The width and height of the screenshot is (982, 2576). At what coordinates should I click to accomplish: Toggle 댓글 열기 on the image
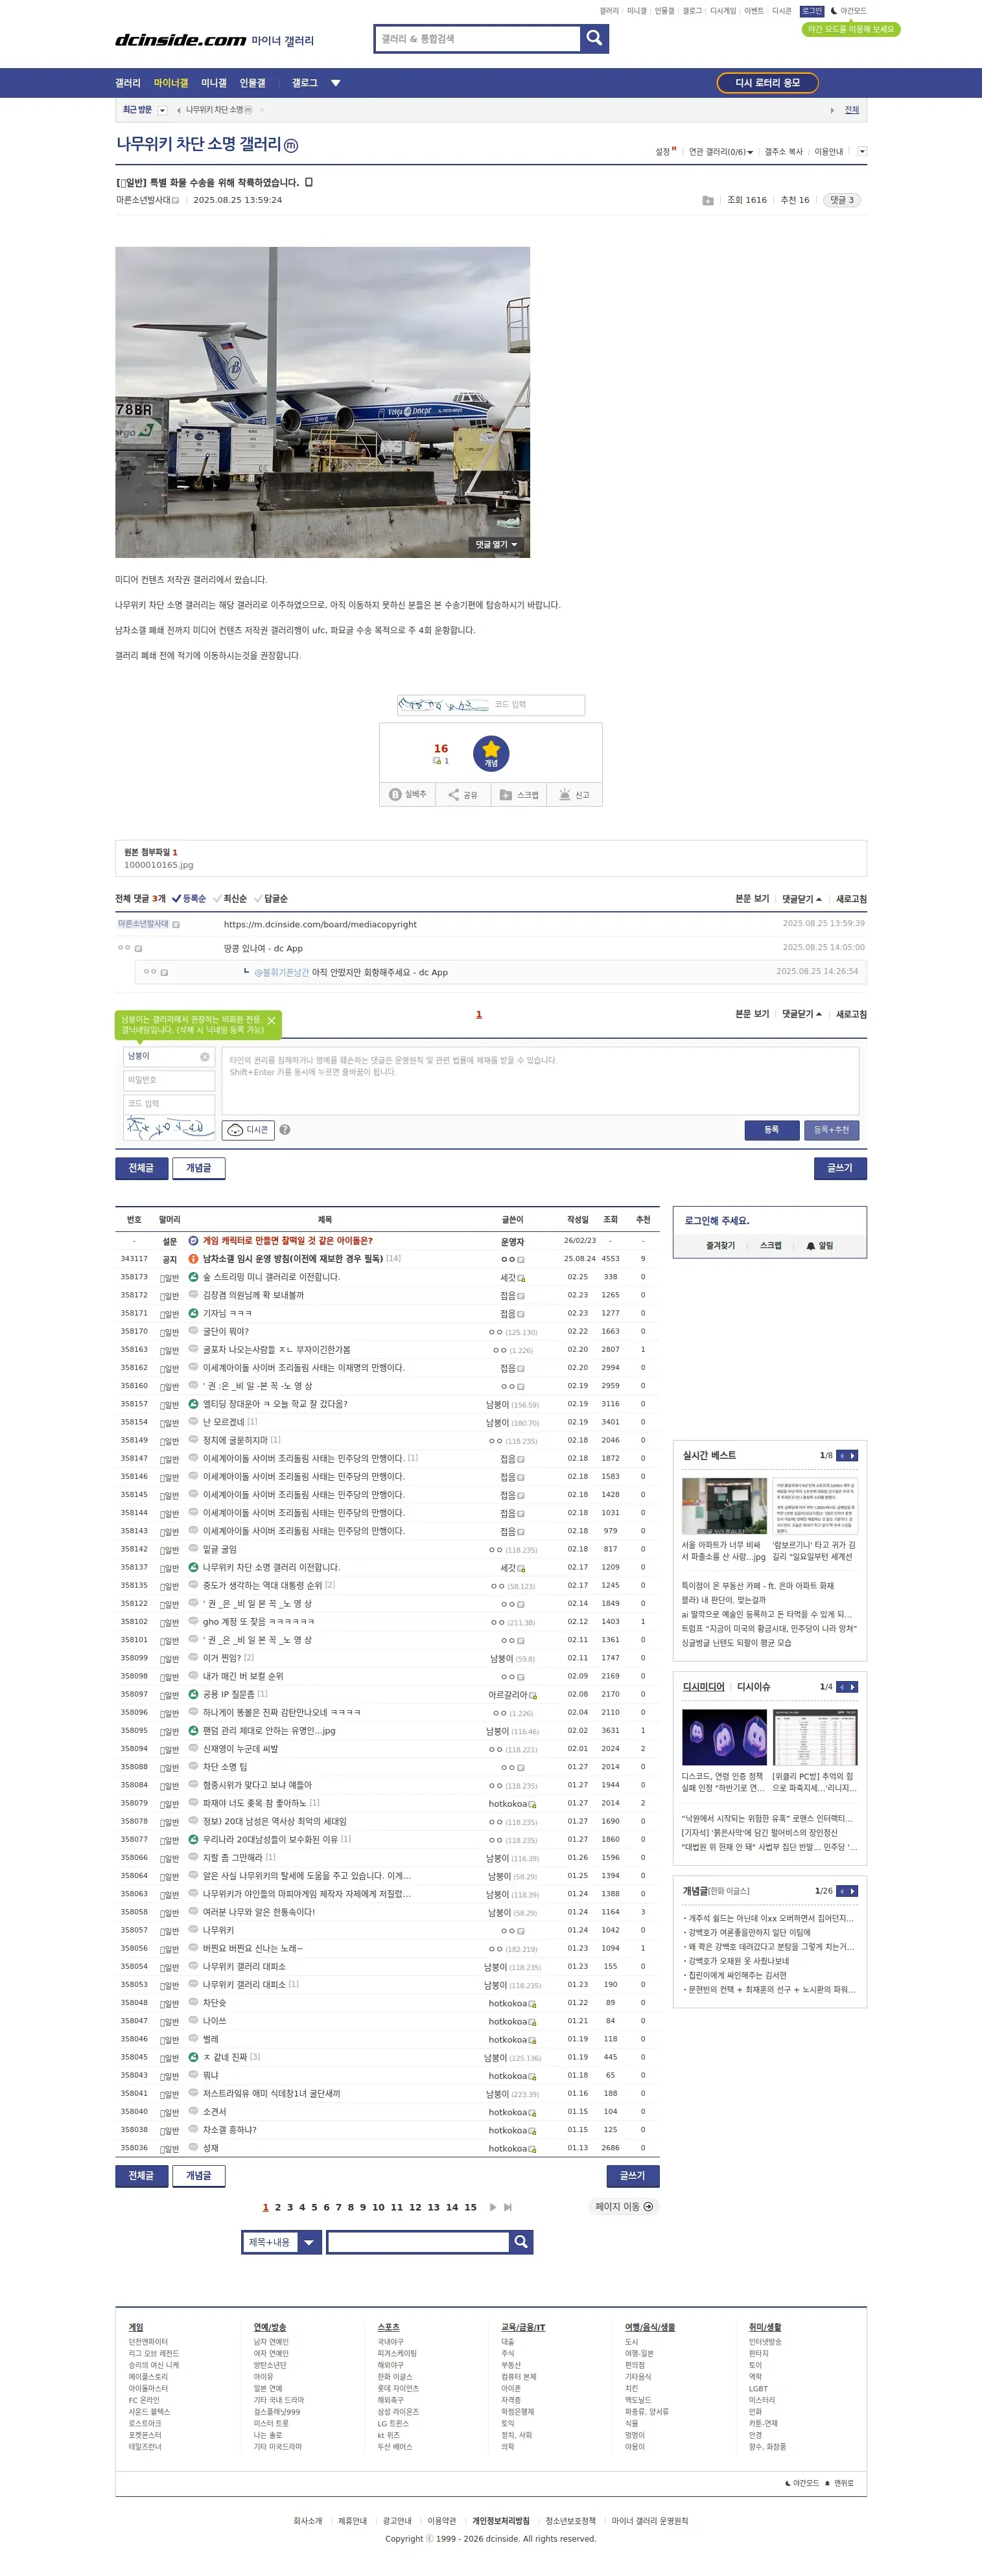496,544
